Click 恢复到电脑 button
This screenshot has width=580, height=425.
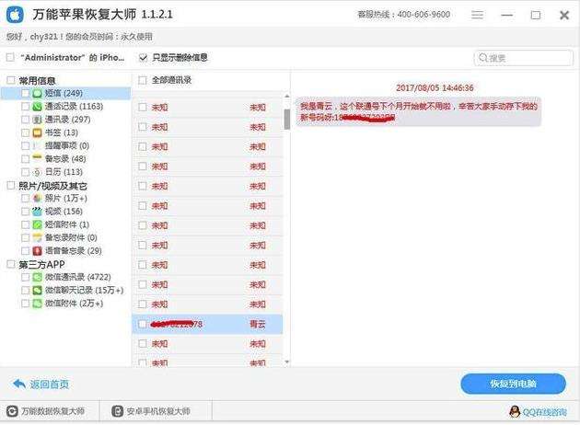(x=513, y=384)
